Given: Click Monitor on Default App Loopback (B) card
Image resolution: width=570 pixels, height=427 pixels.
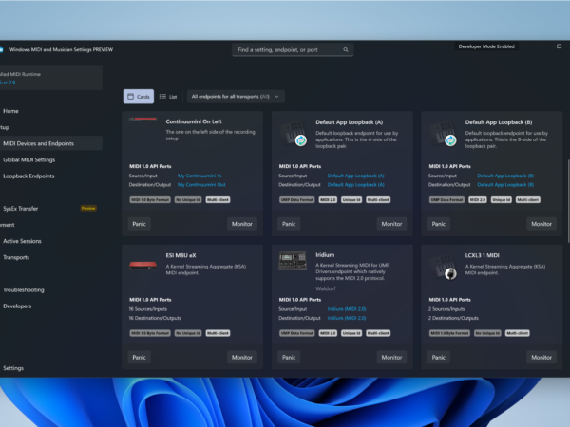Looking at the screenshot, I should 541,224.
